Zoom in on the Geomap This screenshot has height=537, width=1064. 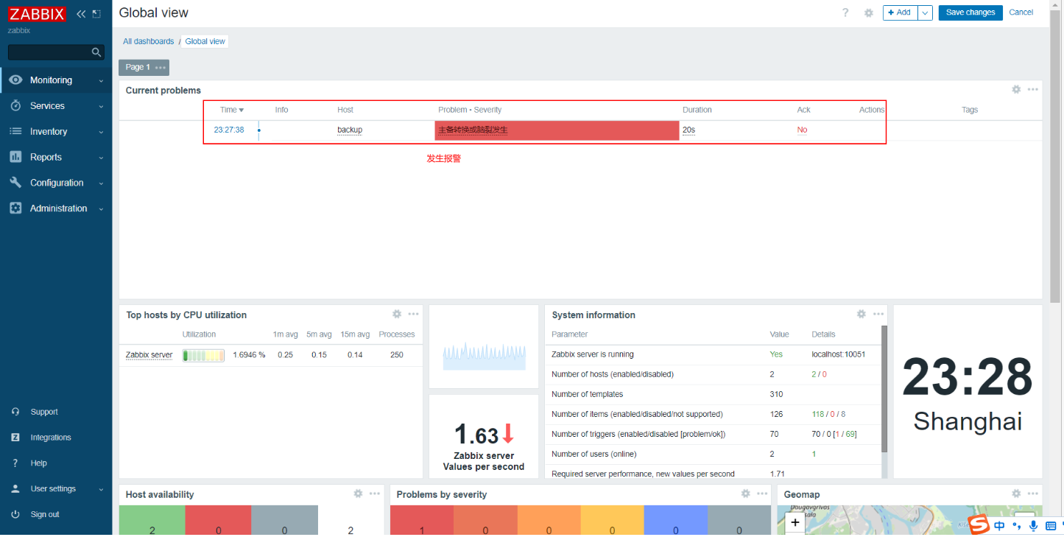795,522
